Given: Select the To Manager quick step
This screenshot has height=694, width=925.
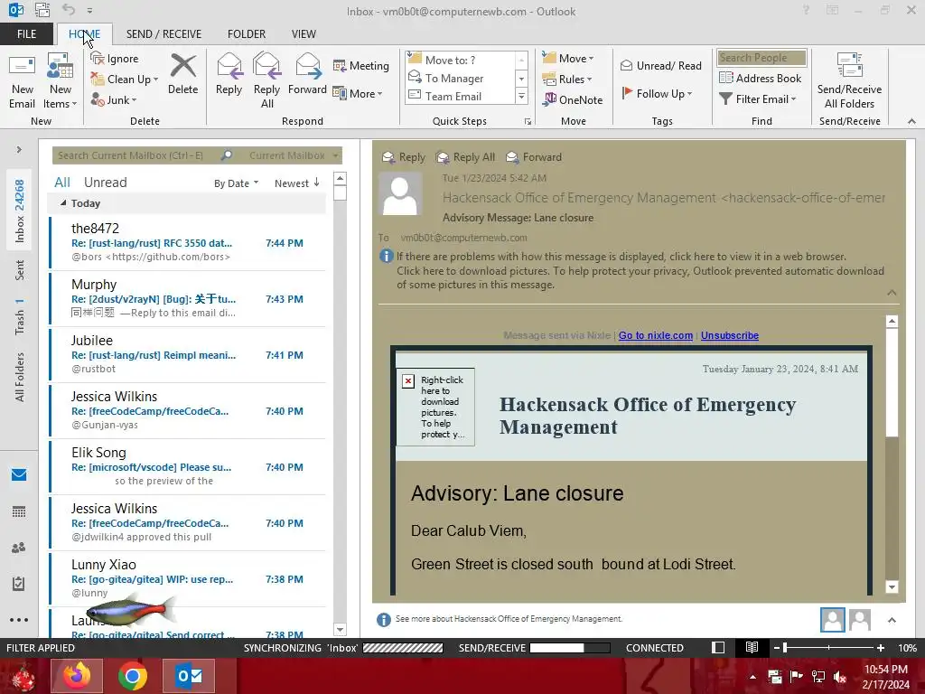Looking at the screenshot, I should pos(460,78).
